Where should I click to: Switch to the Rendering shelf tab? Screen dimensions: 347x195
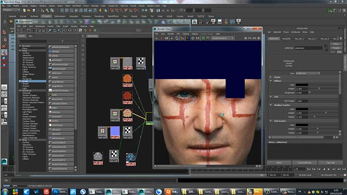pos(99,16)
